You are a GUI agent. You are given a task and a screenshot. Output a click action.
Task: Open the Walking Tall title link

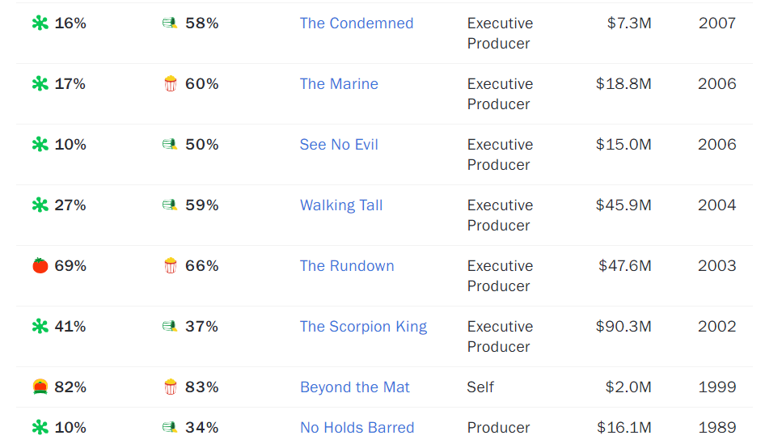click(x=341, y=205)
